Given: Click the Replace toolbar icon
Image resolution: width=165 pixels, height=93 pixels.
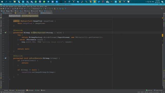Looking at the screenshot, I should tap(22, 9).
